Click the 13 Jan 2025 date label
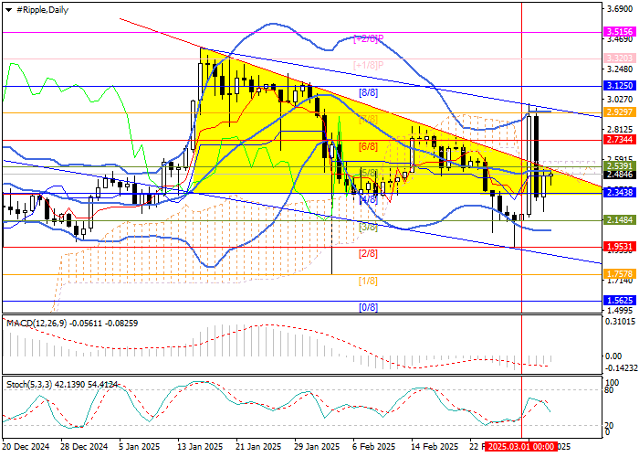The width and height of the screenshot is (639, 457). click(201, 446)
